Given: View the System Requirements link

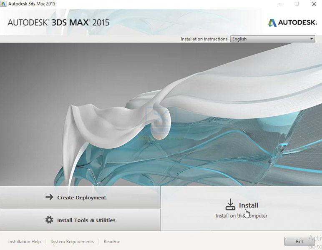Looking at the screenshot, I should pos(72,242).
